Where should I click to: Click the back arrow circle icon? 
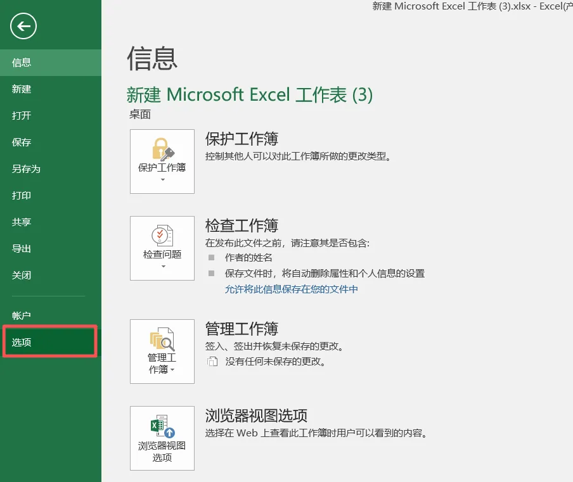coord(23,27)
